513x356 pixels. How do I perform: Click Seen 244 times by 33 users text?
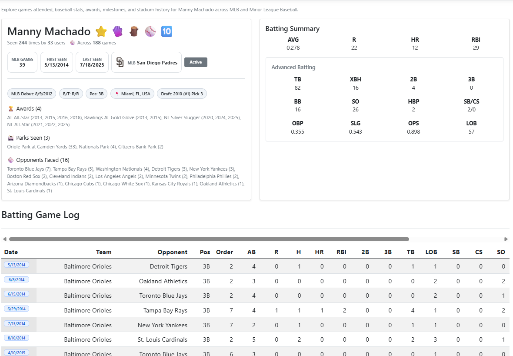pyautogui.click(x=37, y=43)
